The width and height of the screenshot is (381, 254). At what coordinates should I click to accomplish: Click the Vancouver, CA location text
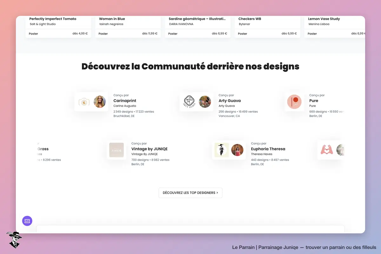click(x=229, y=116)
